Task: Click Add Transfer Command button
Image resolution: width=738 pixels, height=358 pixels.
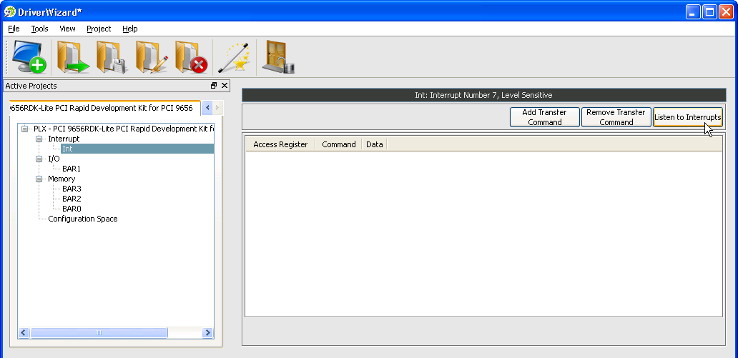Action: pyautogui.click(x=544, y=117)
